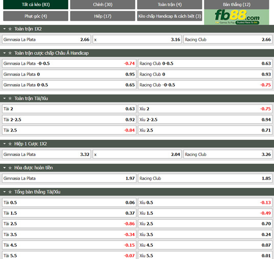This screenshot has height=259, width=274.
Task: Select Gimnasia La Plata 0-0.5 at 0.65
Action: [x=69, y=85]
